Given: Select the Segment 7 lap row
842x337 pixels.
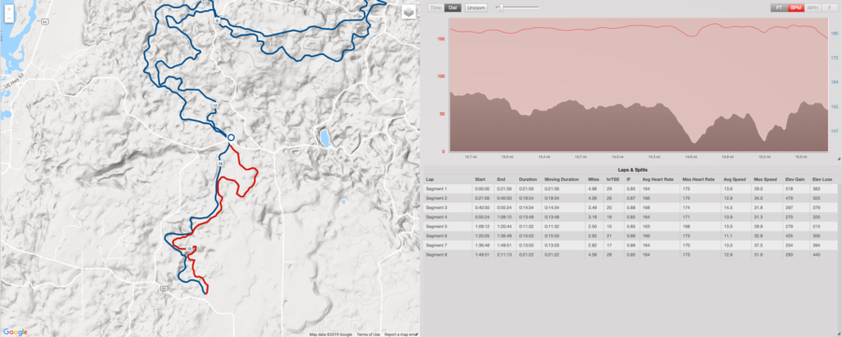Looking at the screenshot, I should pos(631,245).
